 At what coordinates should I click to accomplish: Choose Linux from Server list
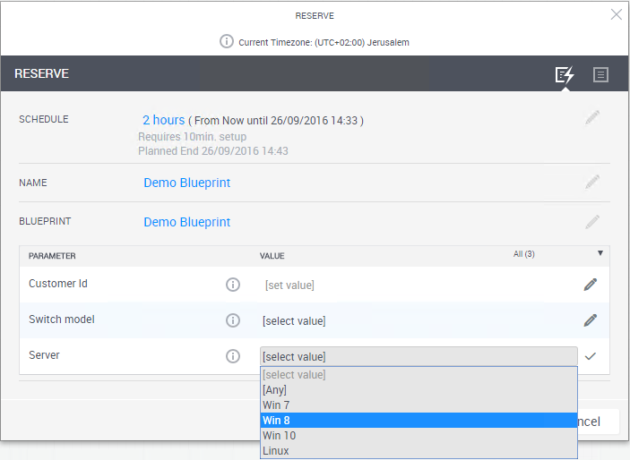pos(276,451)
